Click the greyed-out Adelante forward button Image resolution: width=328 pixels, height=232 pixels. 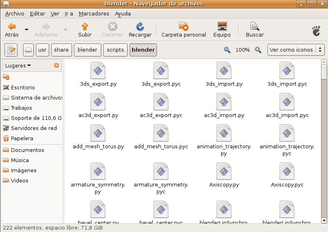tap(46, 30)
